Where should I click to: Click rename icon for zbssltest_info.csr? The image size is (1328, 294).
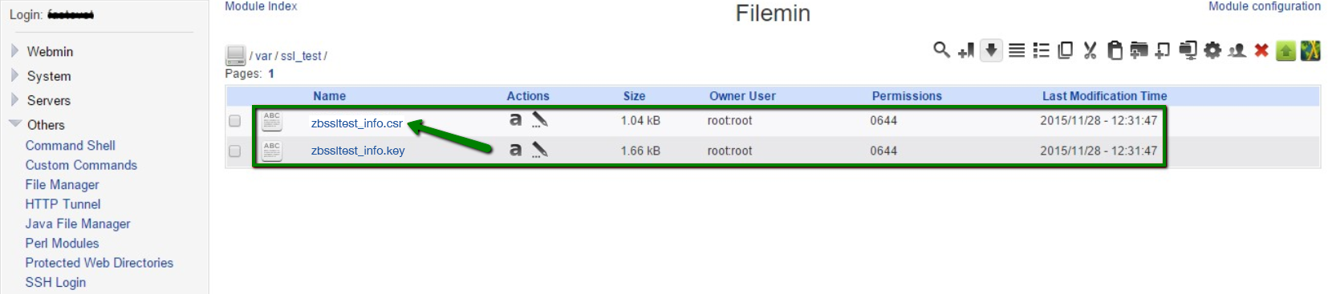[515, 120]
